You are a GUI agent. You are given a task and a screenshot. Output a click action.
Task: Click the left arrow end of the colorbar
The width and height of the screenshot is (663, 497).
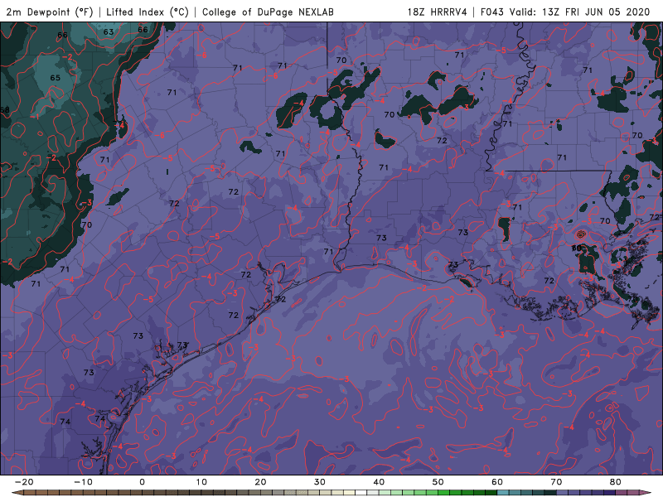click(17, 493)
